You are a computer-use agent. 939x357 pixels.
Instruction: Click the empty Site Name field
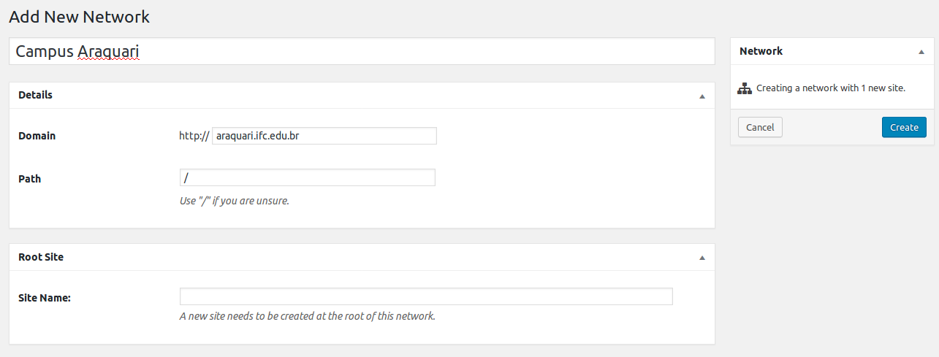pos(426,296)
